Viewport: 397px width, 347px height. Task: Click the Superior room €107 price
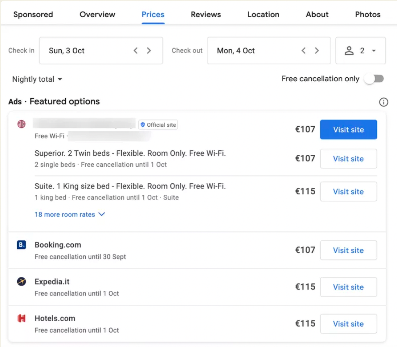click(x=305, y=158)
